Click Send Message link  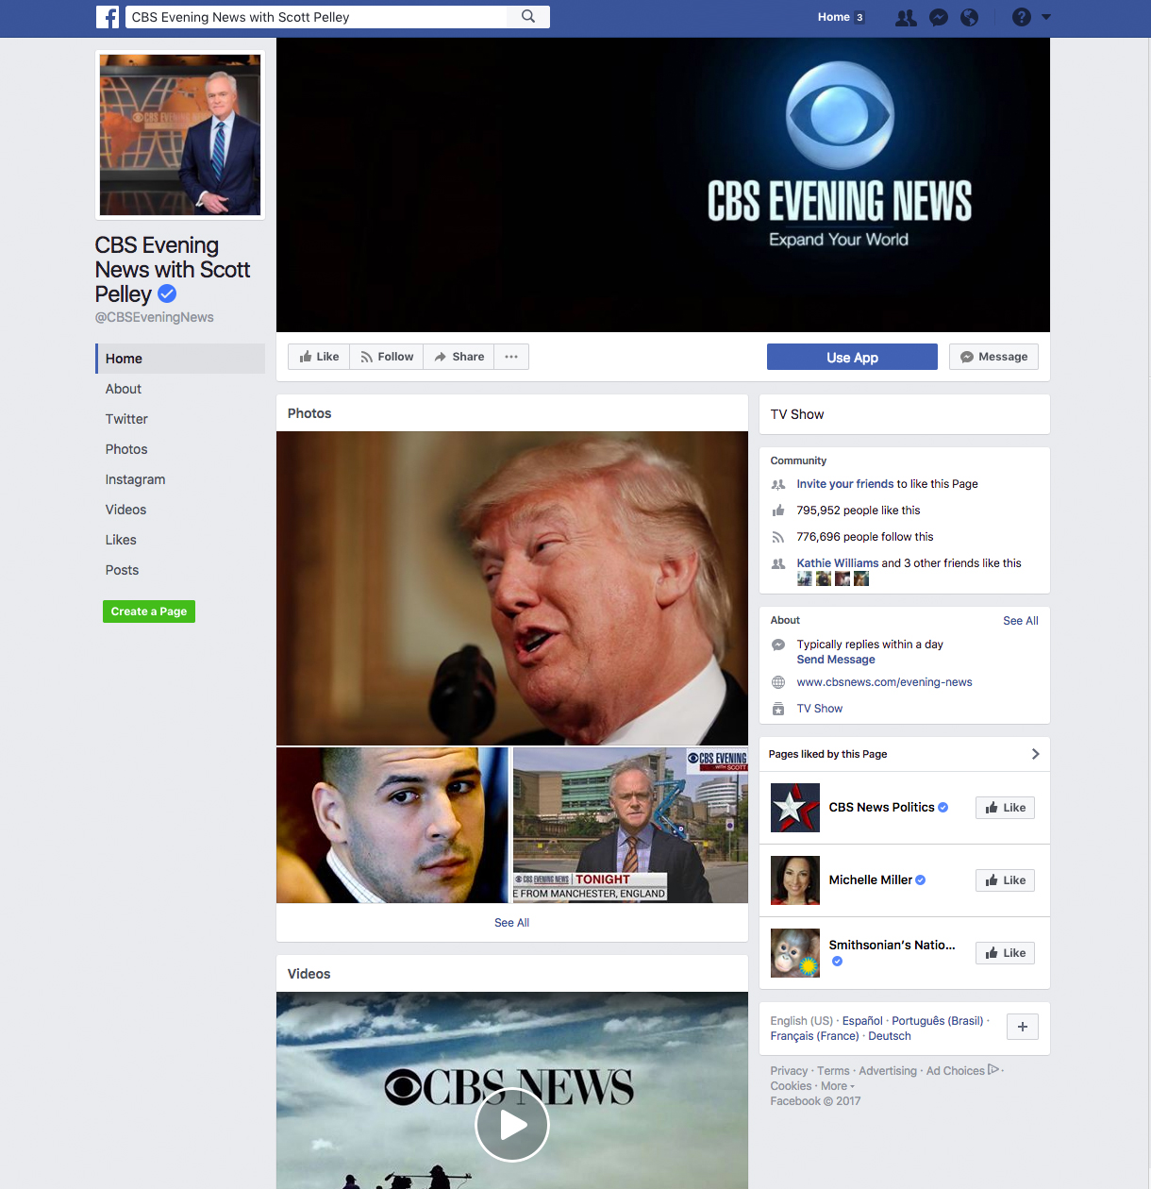point(836,660)
